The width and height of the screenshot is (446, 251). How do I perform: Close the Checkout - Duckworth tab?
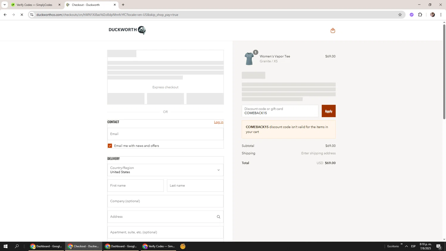(115, 5)
